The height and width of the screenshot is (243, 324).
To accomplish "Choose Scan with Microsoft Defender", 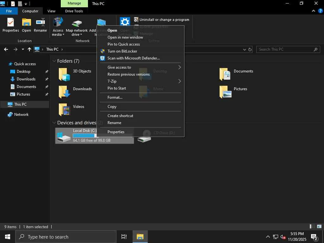I will 141,58.
